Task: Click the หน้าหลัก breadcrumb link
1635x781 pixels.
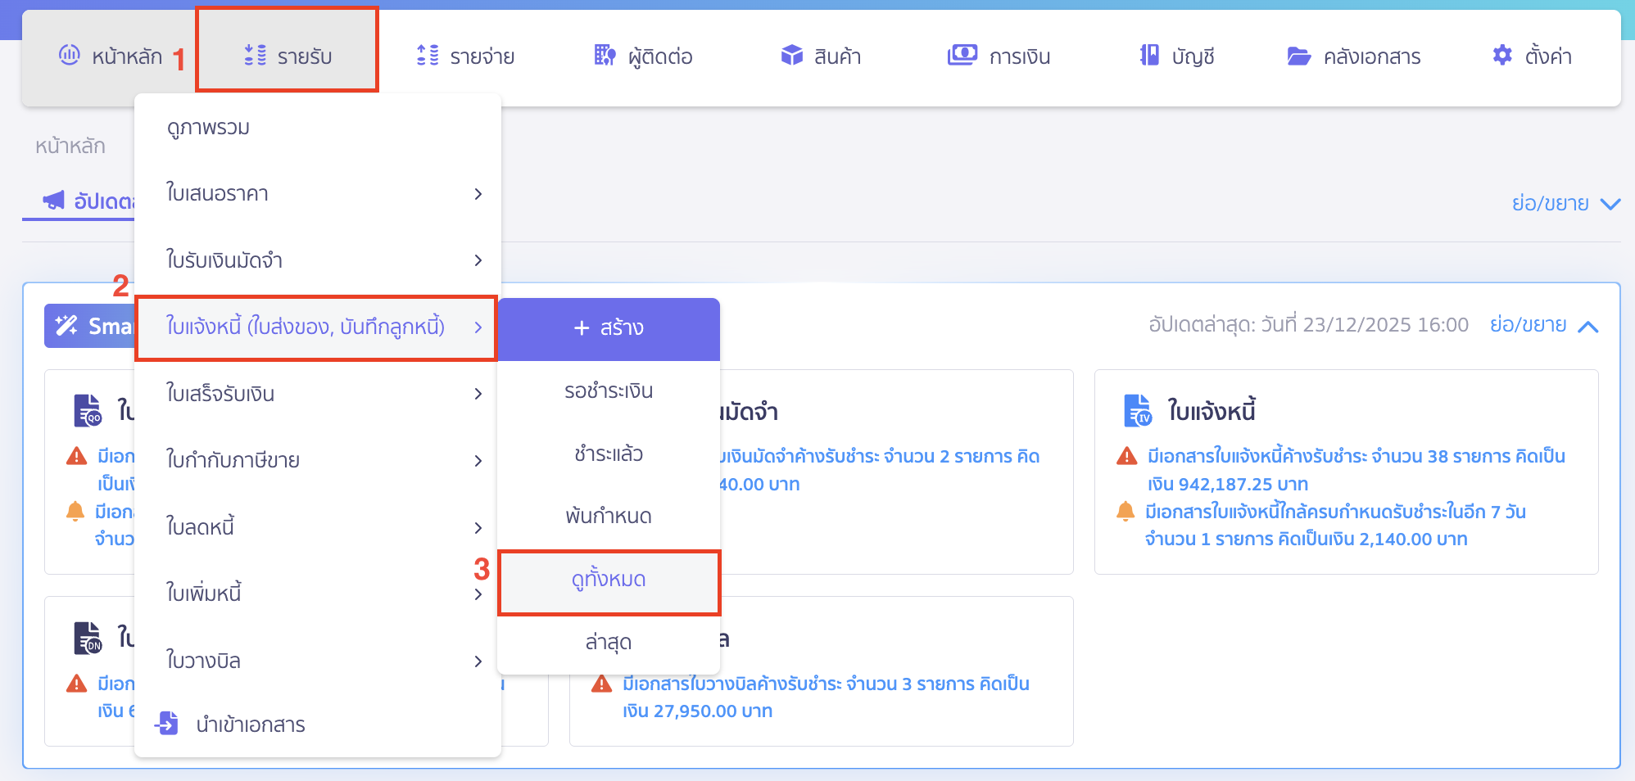Action: coord(72,145)
